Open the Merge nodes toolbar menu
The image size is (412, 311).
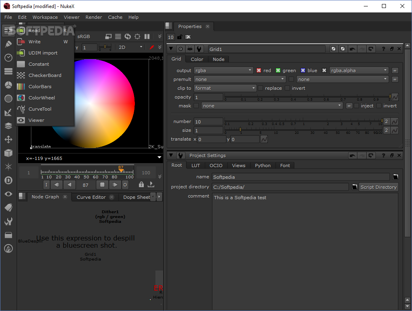8,126
